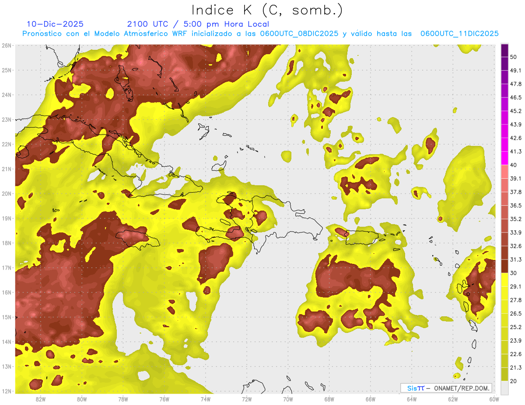Image resolution: width=525 pixels, height=405 pixels.
Task: Click the map title "Indice K (C, somb.)"
Action: 267,10
